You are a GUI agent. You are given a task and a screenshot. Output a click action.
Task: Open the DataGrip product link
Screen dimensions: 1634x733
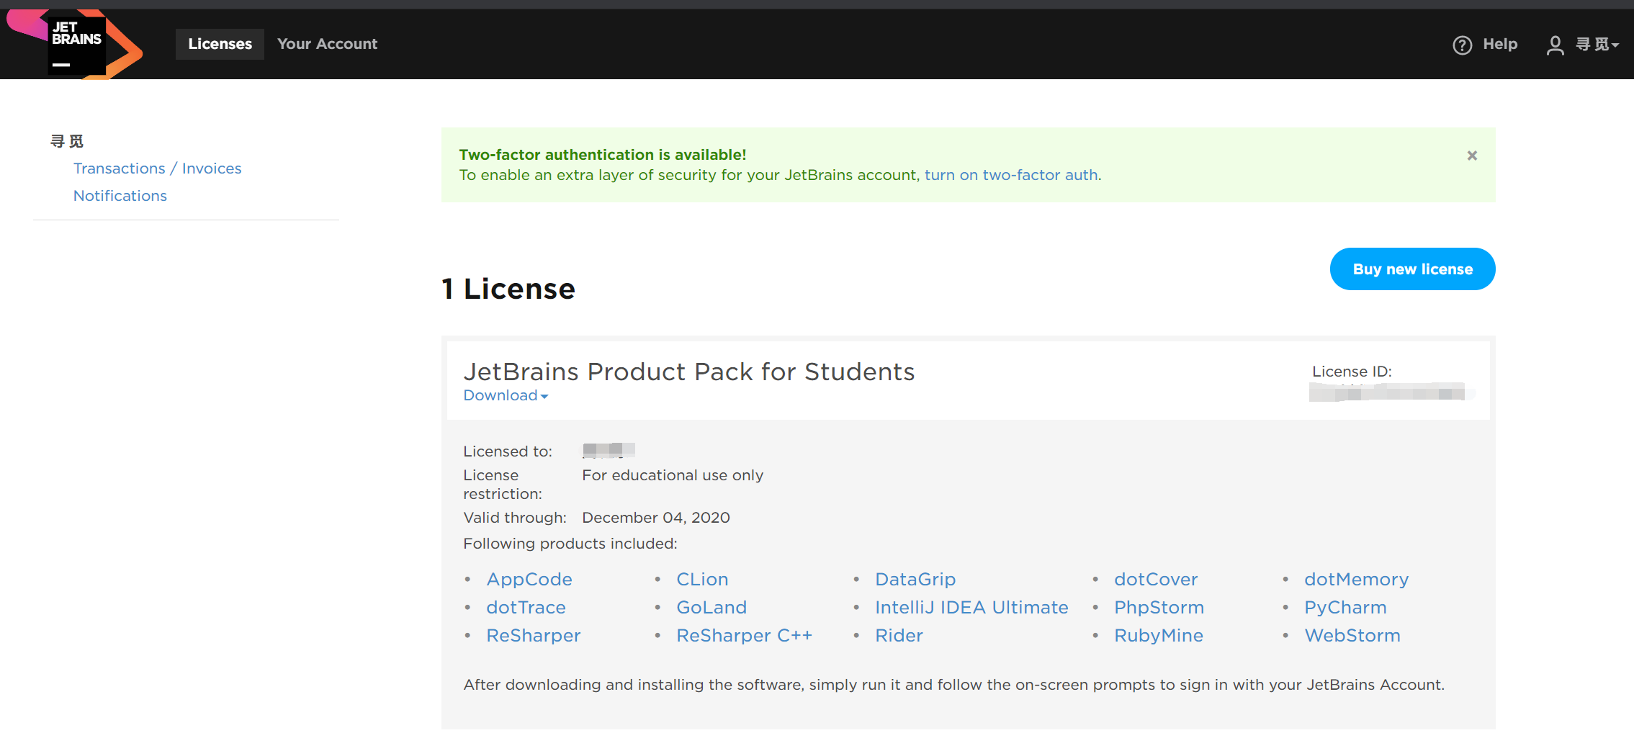[915, 580]
